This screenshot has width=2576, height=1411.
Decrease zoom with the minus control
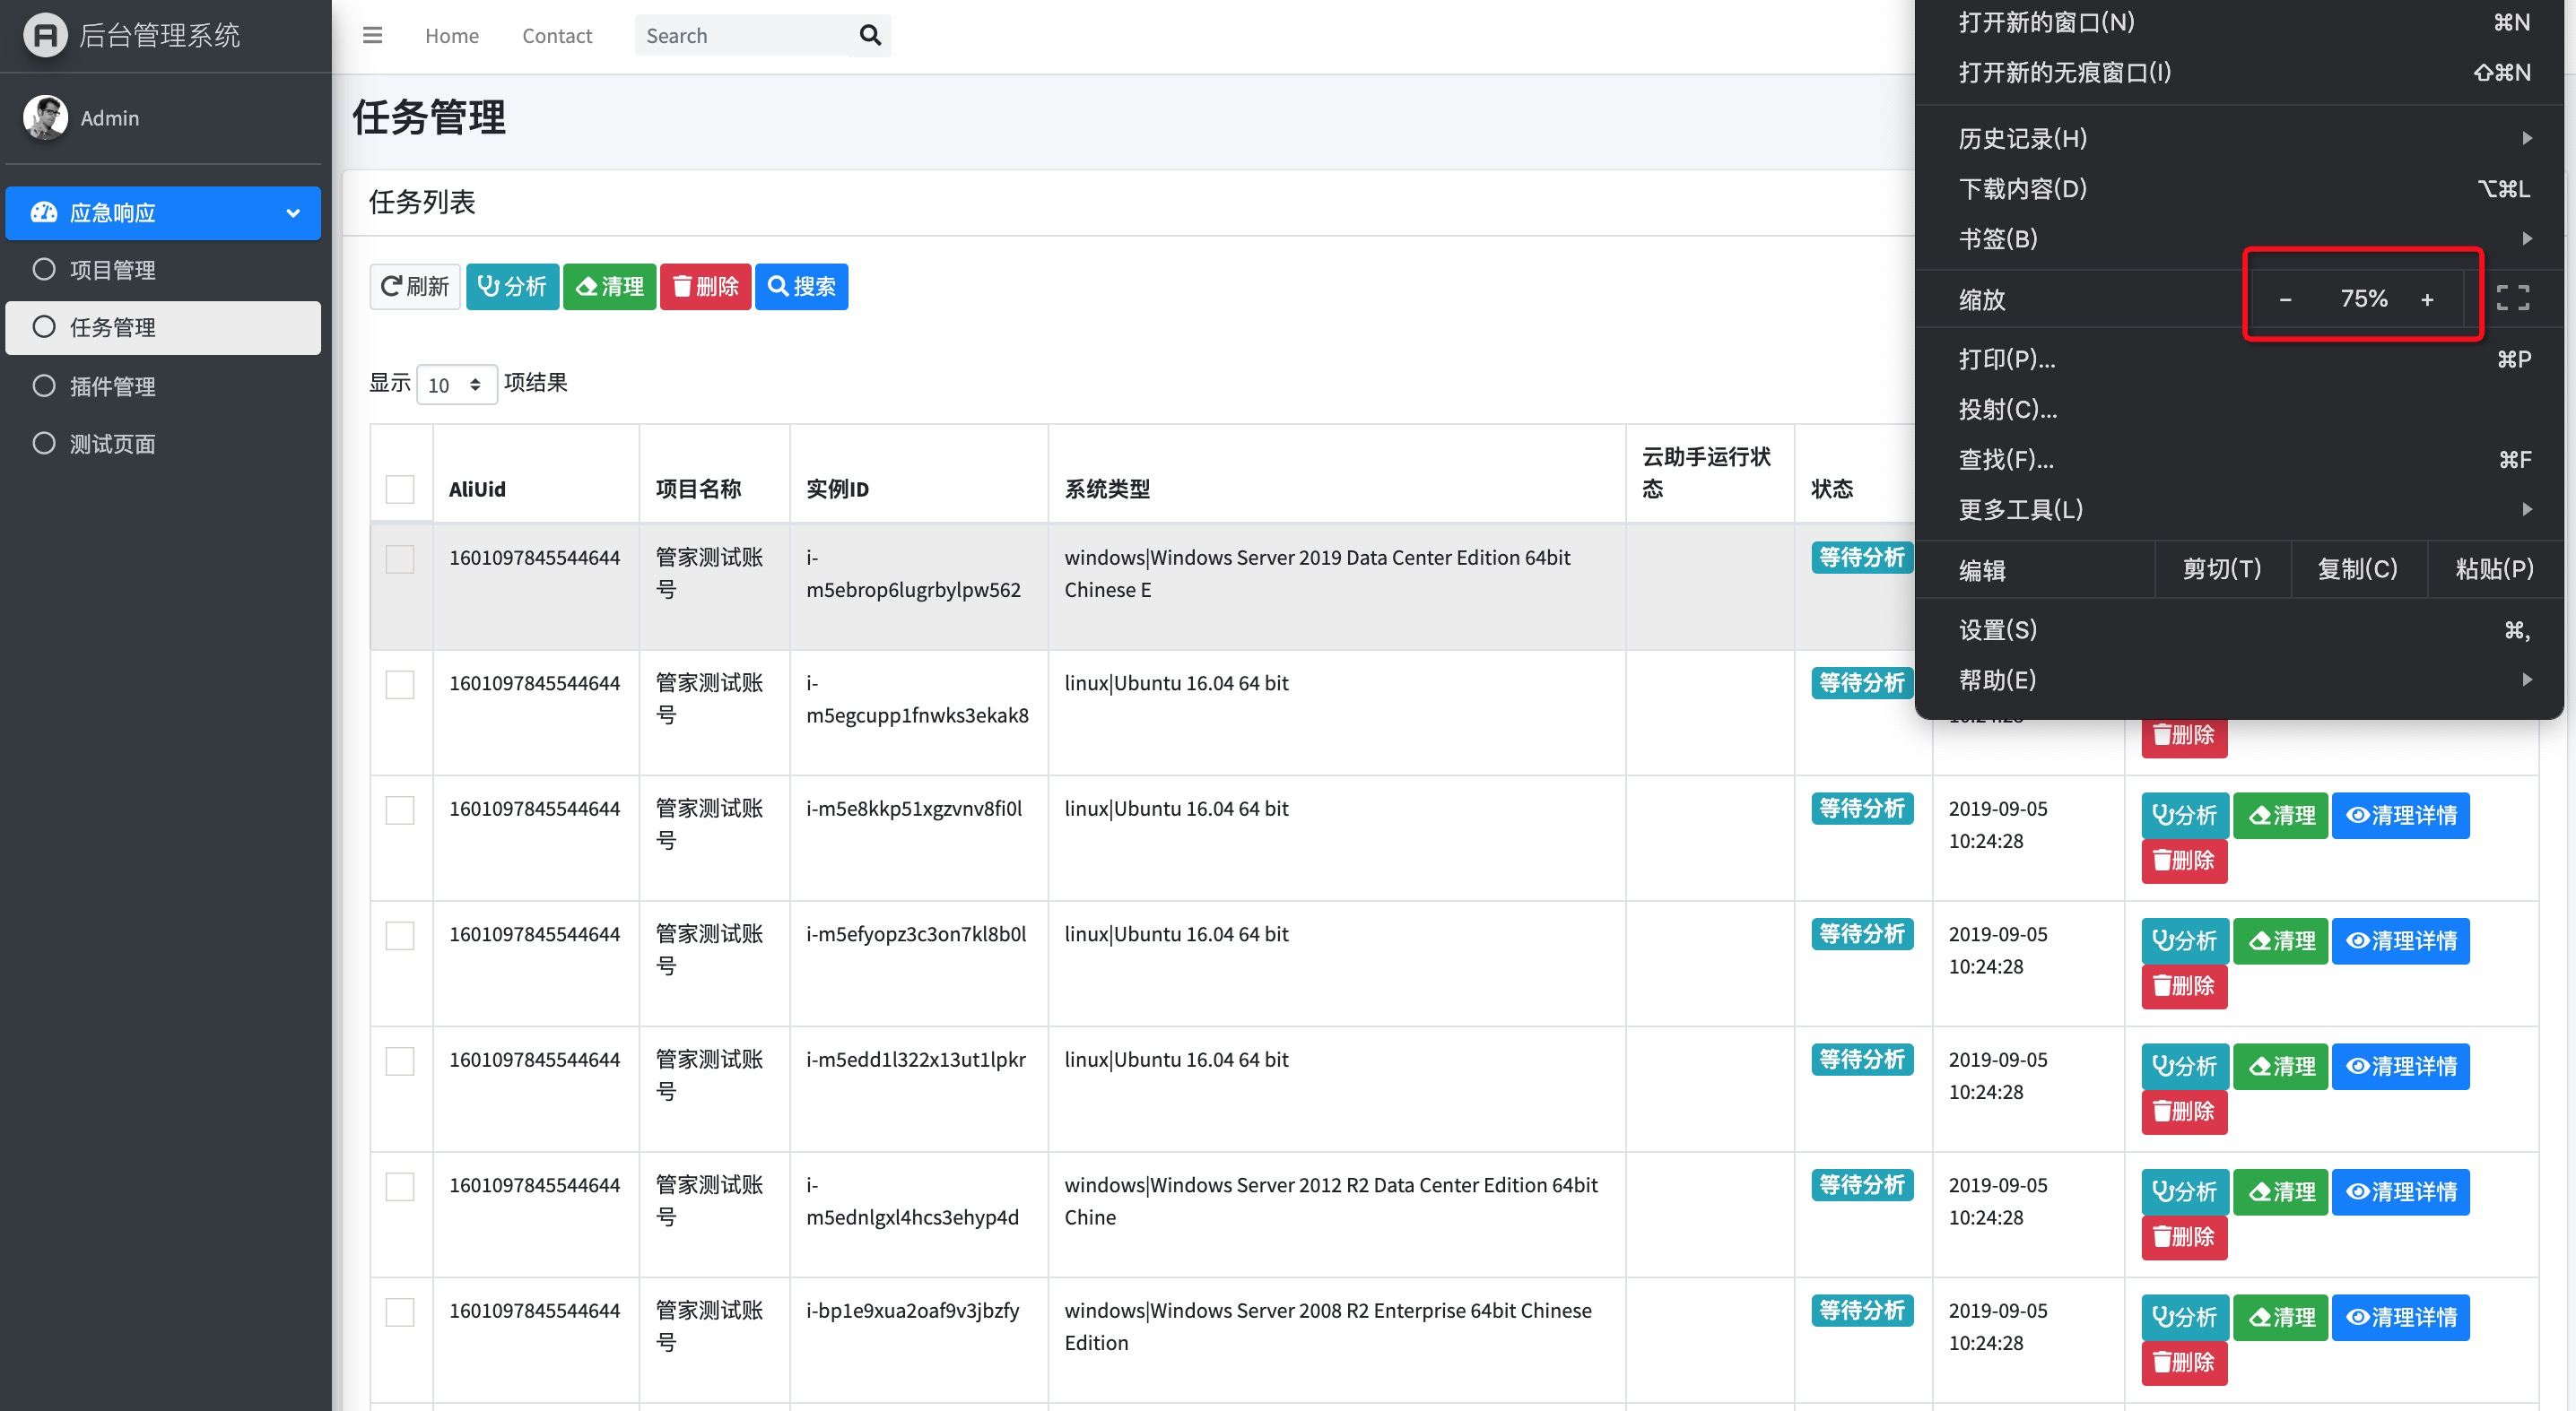coord(2286,298)
